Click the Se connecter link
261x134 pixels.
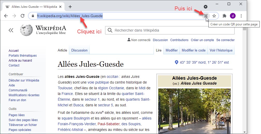[225, 40]
